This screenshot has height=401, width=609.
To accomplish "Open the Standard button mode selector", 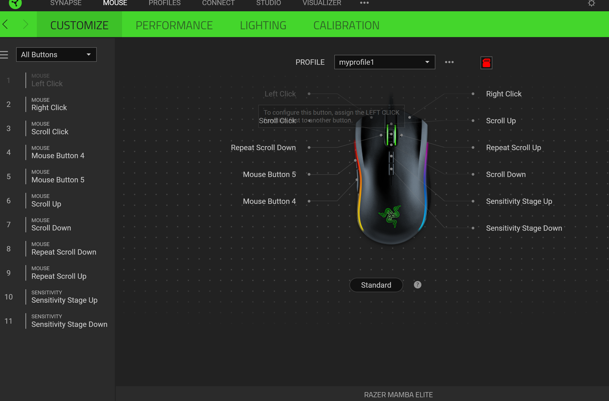I will pos(376,285).
